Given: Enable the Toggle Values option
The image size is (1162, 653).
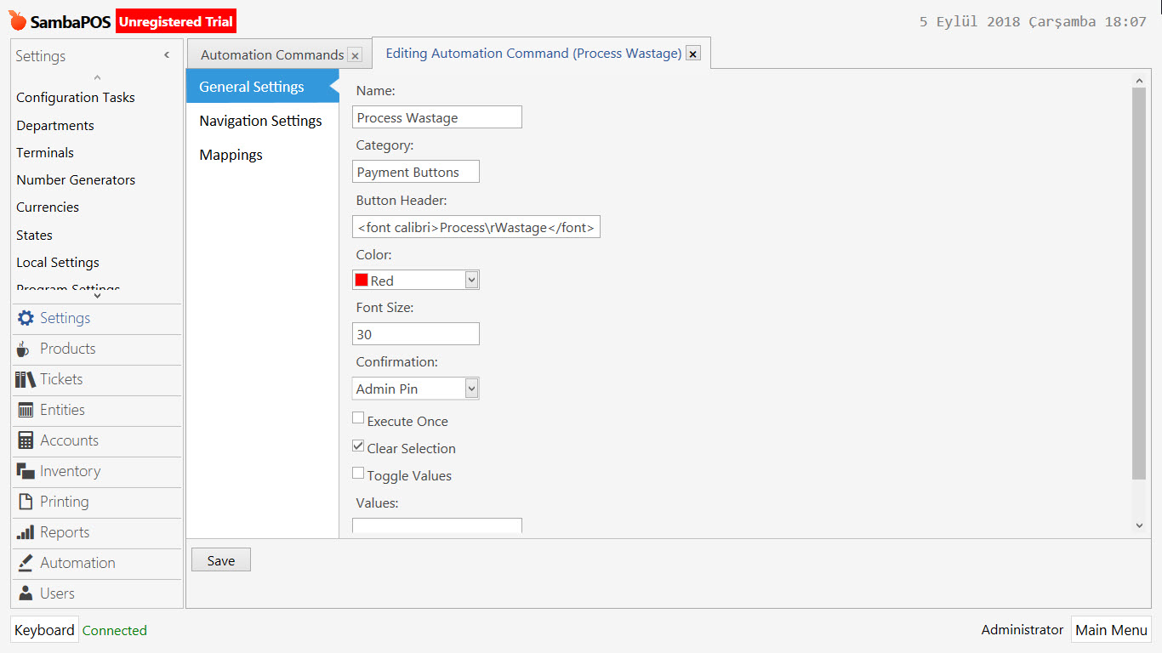Looking at the screenshot, I should [358, 472].
